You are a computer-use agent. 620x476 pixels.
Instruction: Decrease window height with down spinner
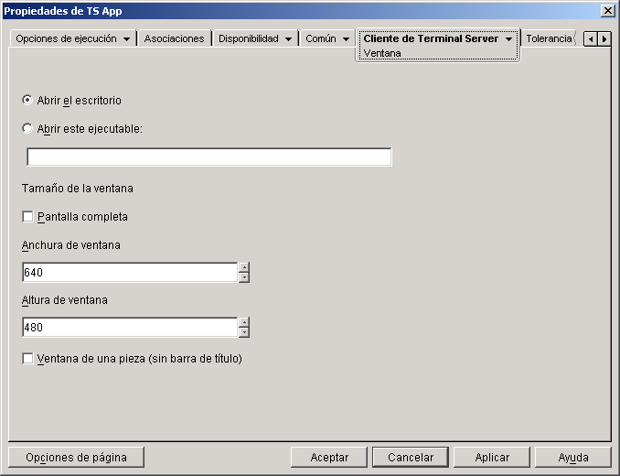pyautogui.click(x=244, y=332)
